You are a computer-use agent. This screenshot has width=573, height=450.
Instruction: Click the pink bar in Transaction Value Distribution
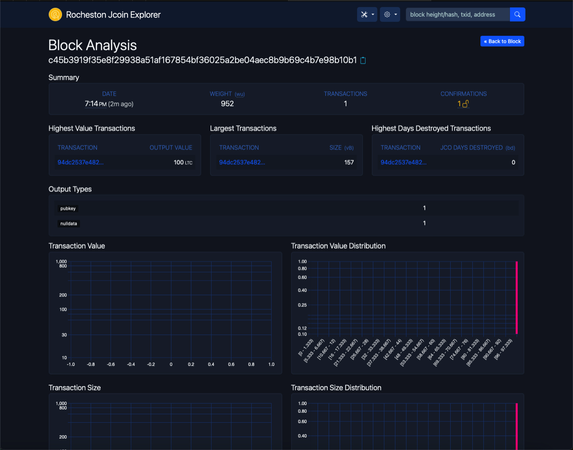pos(517,298)
